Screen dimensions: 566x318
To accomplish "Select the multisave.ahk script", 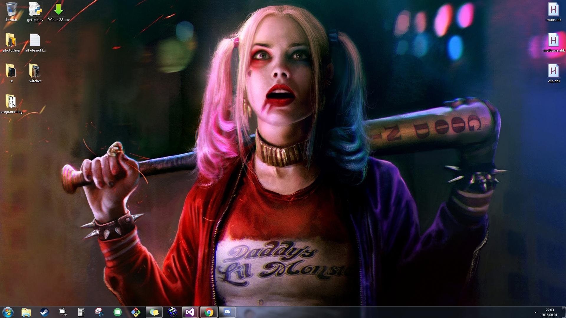I will (554, 42).
